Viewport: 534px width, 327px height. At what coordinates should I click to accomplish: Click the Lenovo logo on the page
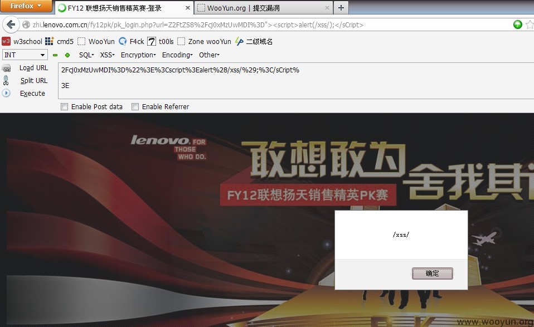coord(168,147)
